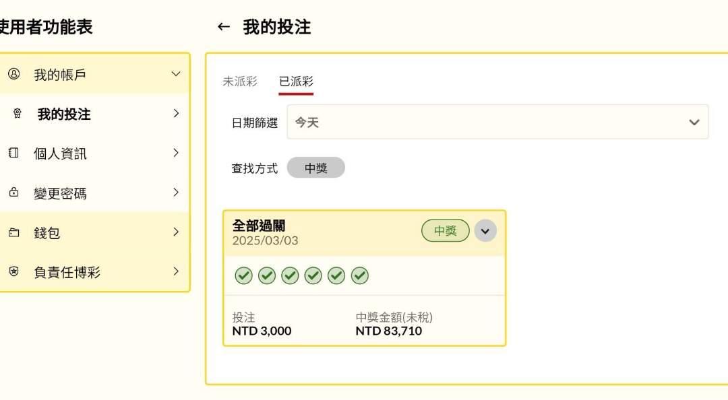Click the back arrow beside 我的投注

coord(224,27)
